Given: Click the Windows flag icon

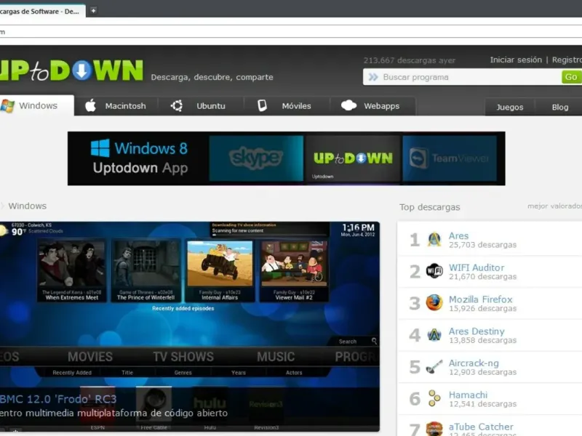Looking at the screenshot, I should coord(7,105).
